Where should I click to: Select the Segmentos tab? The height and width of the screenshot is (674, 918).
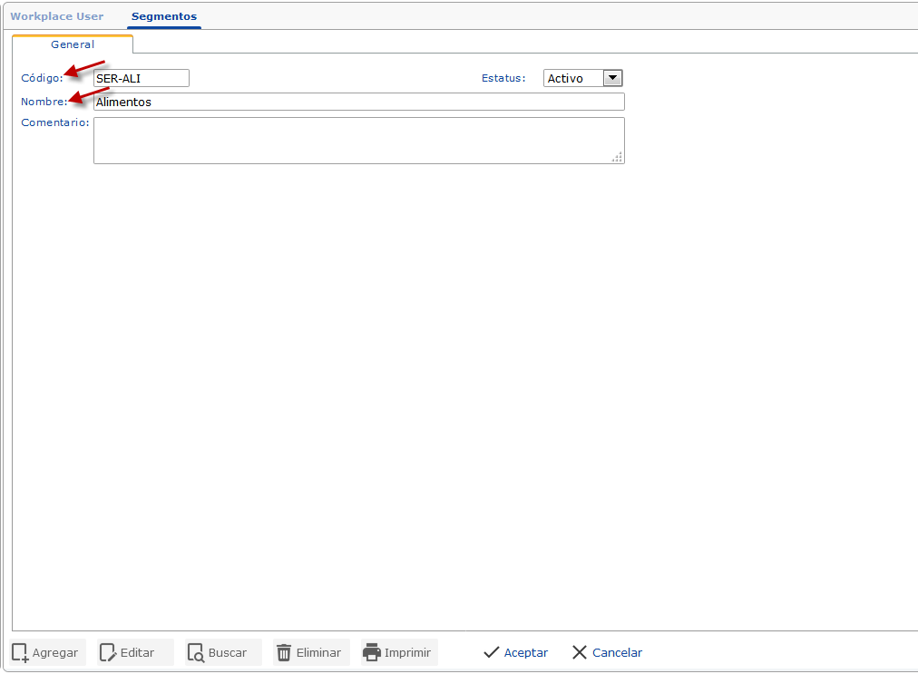pos(164,16)
